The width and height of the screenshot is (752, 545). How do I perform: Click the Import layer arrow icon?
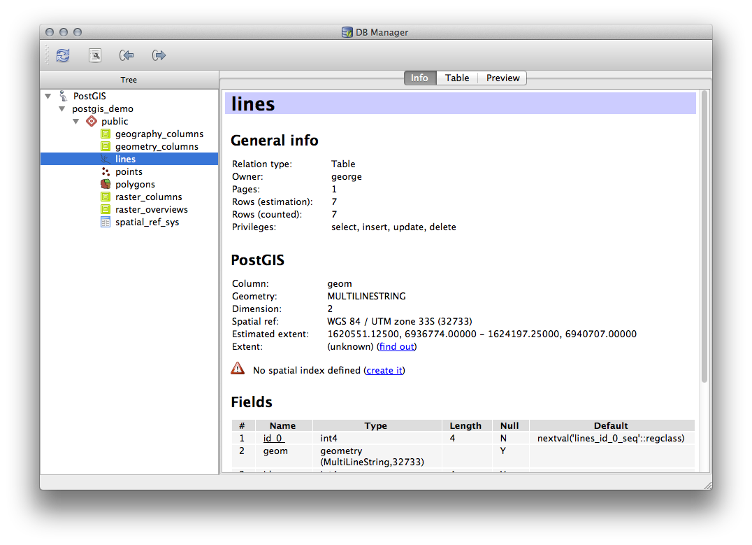126,55
